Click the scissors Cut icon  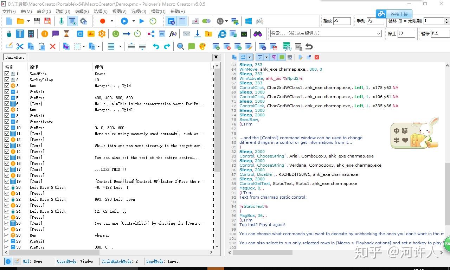[x=20, y=46]
